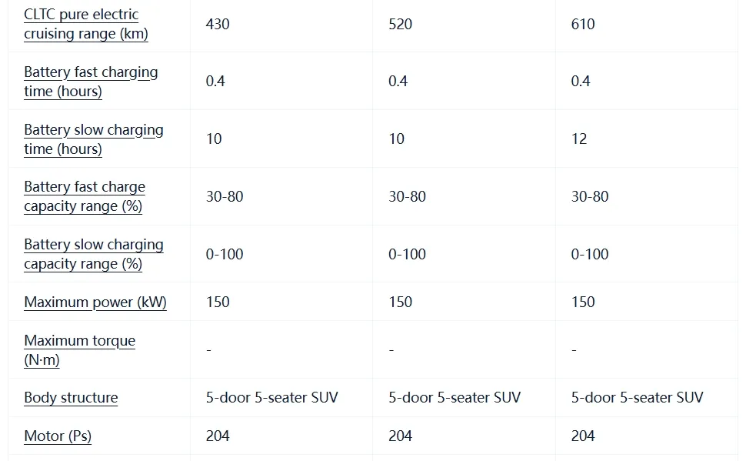Open the Maximum power (kW) link

click(x=95, y=302)
